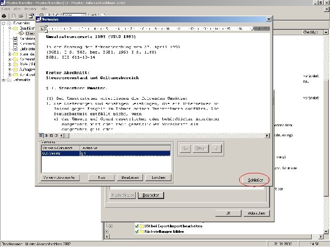Image resolution: width=330 pixels, height=247 pixels.
Task: Click Abbrechen in the background dialog
Action: [x=257, y=213]
